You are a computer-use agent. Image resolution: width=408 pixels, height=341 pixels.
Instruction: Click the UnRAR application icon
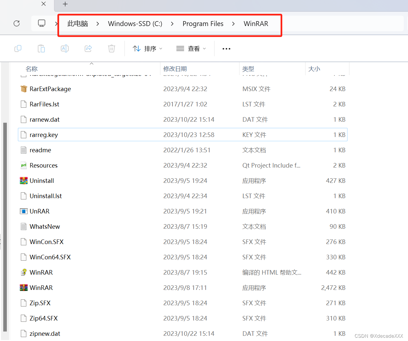click(x=24, y=211)
